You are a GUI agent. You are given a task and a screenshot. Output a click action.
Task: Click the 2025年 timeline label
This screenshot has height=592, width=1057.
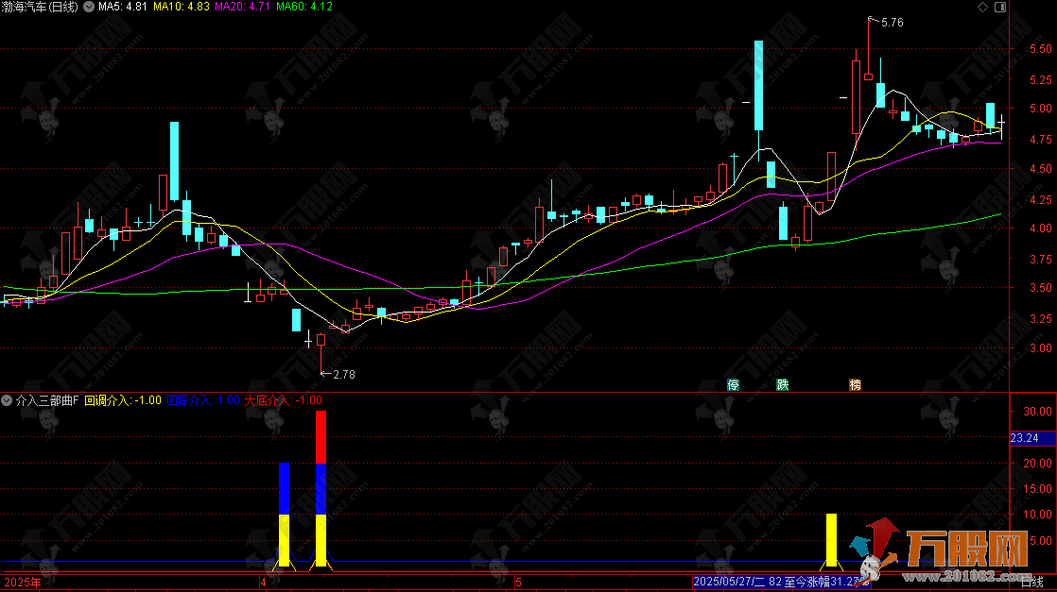pyautogui.click(x=23, y=582)
